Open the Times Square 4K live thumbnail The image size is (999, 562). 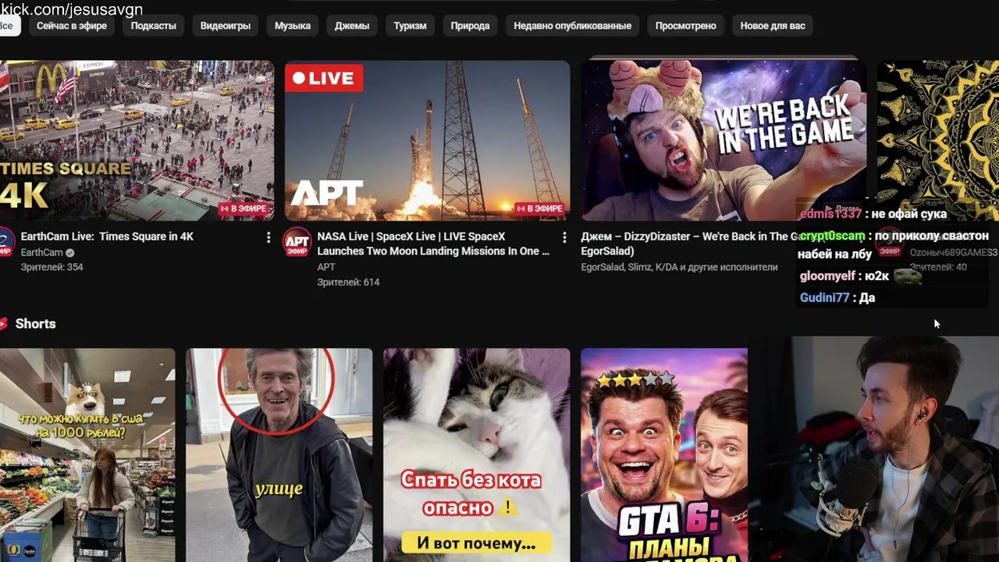tap(137, 140)
